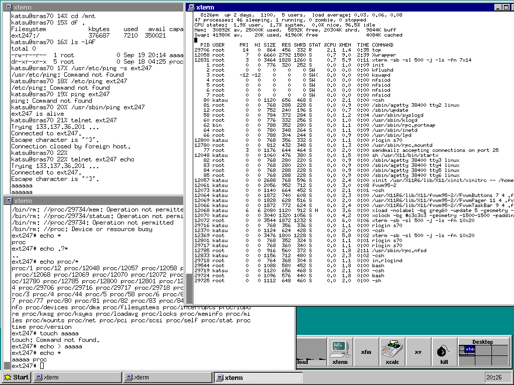Screen dimensions: 514x385
Task: Open the xv image viewer
Action: tap(418, 351)
